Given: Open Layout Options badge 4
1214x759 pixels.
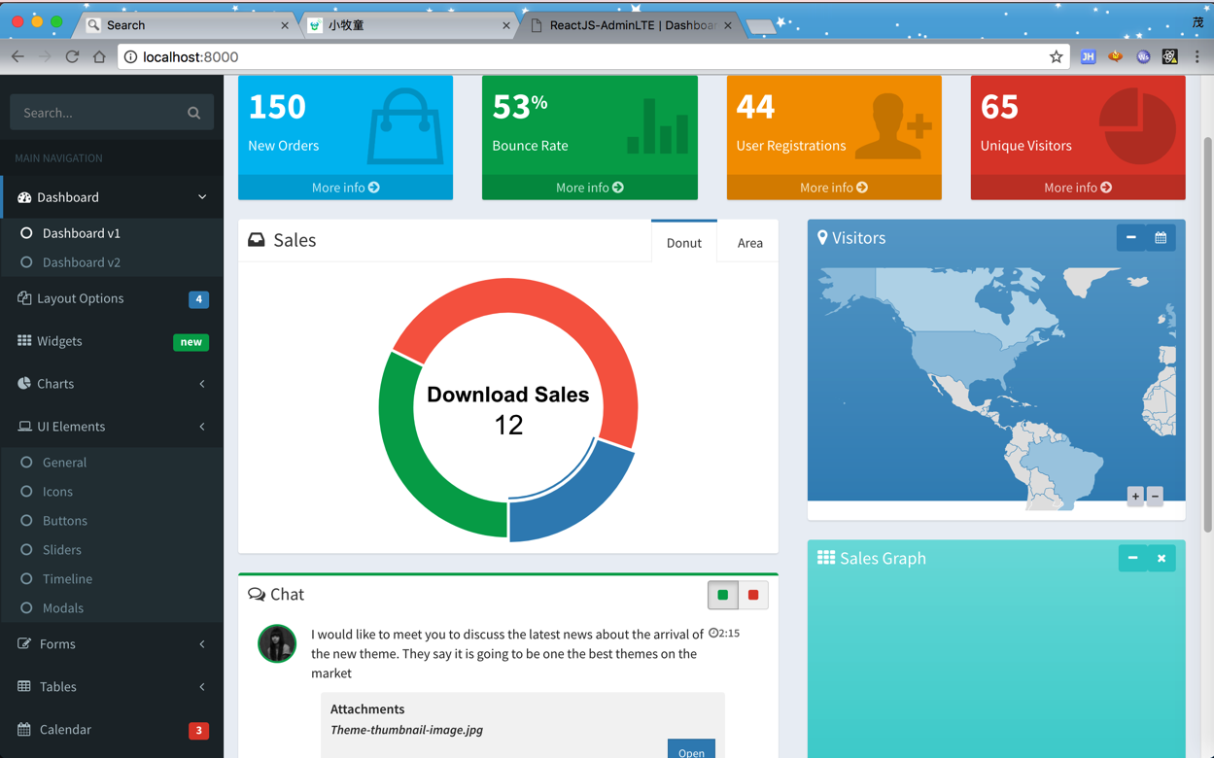Looking at the screenshot, I should click(x=198, y=299).
